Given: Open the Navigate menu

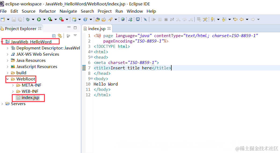Looking at the screenshot, I should pos(68,11).
